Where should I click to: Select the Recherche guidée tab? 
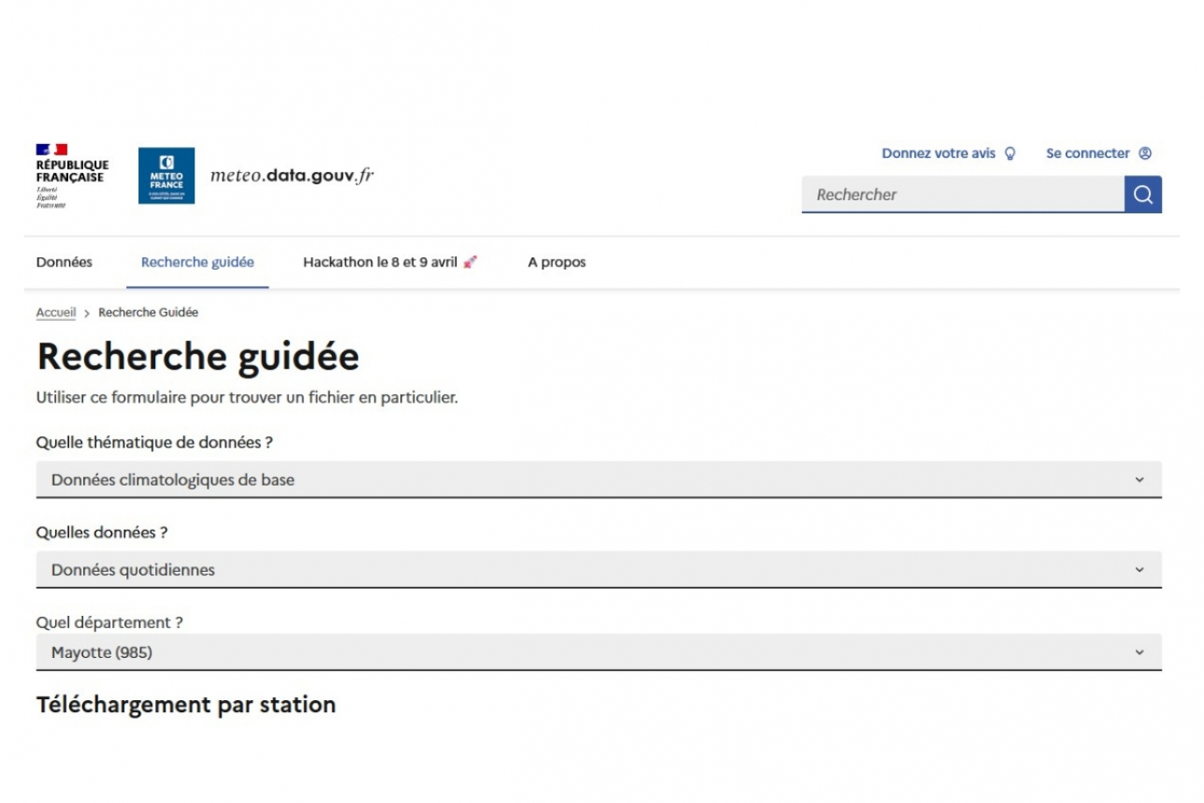197,263
